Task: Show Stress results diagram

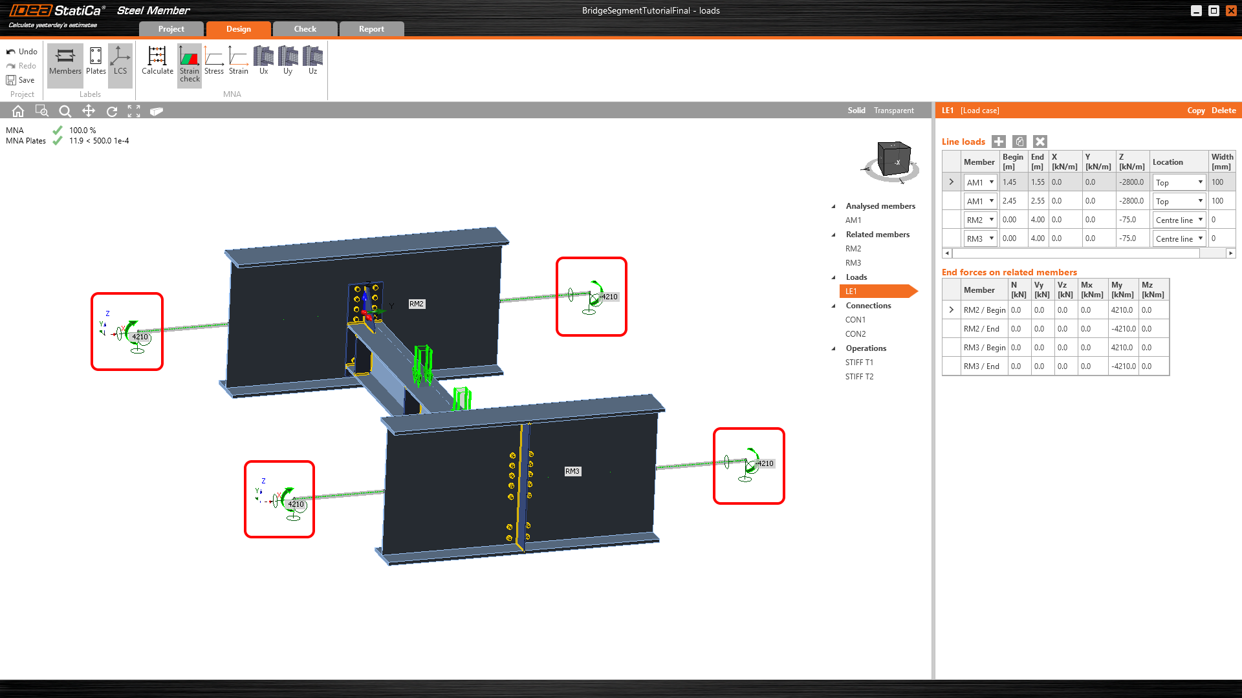Action: (214, 61)
